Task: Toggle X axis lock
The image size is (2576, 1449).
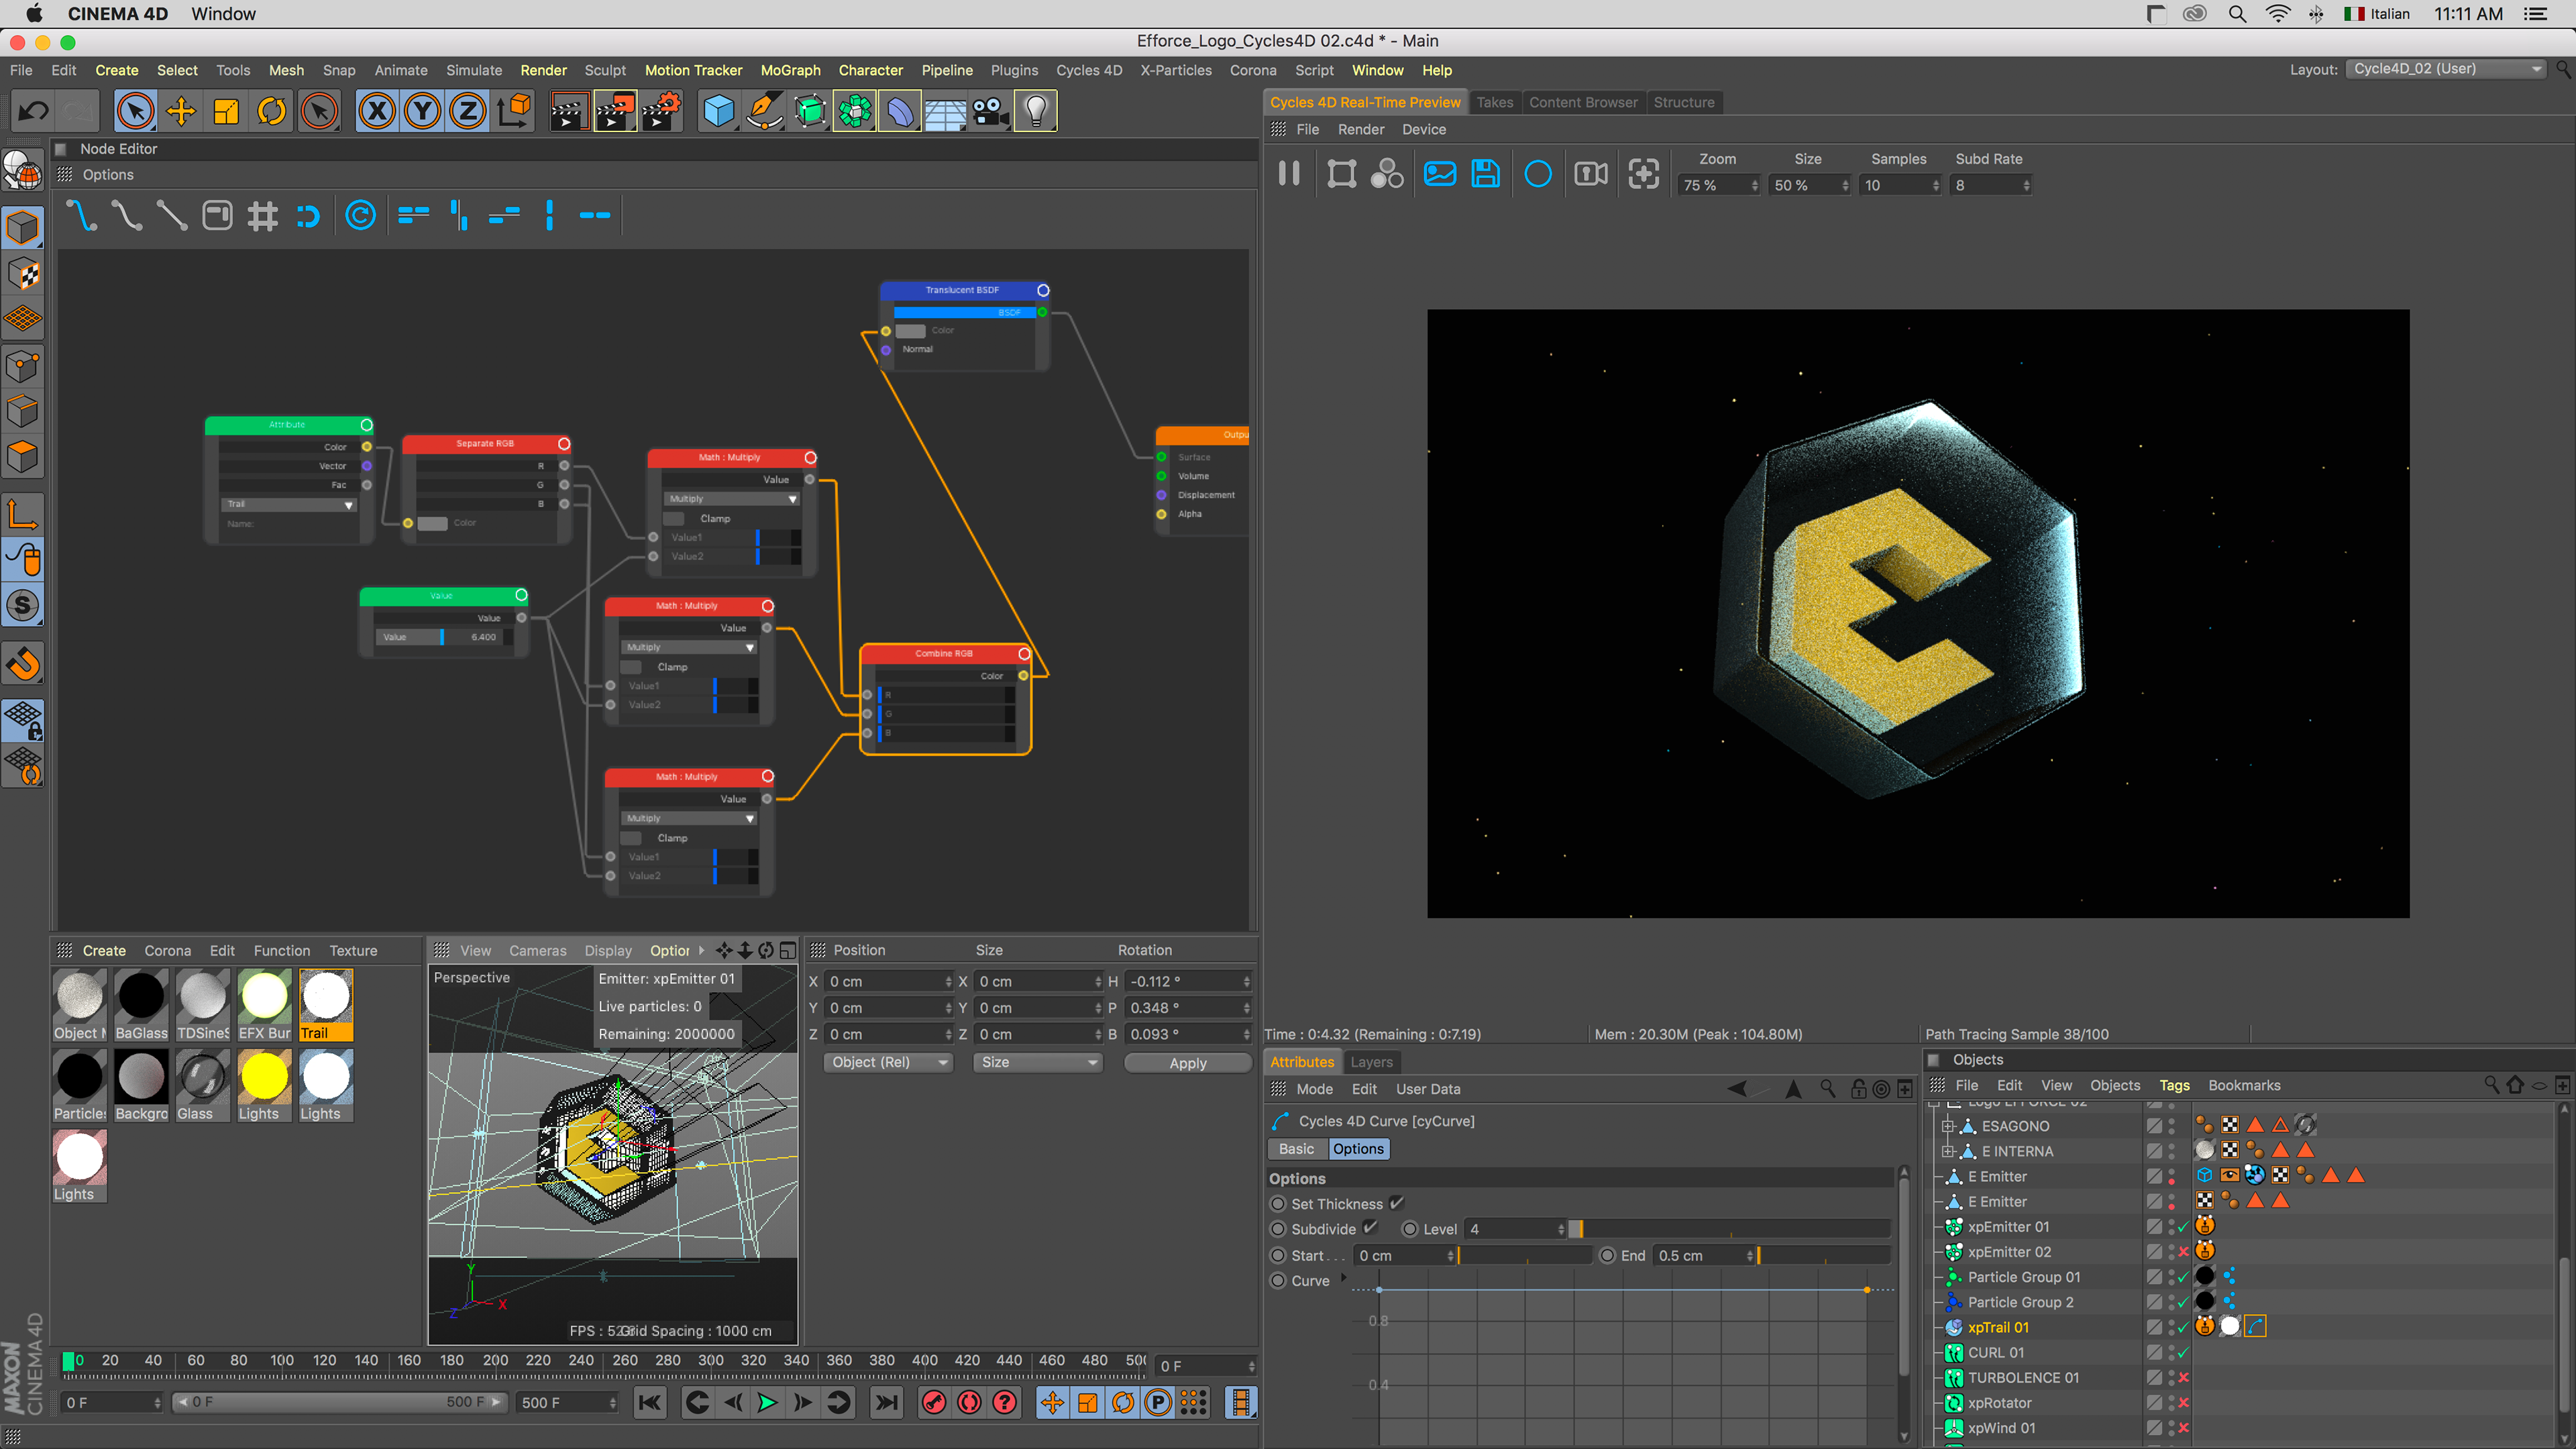Action: pos(377,111)
